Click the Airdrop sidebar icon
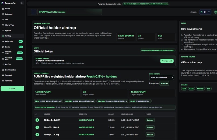 (x=3, y=36)
